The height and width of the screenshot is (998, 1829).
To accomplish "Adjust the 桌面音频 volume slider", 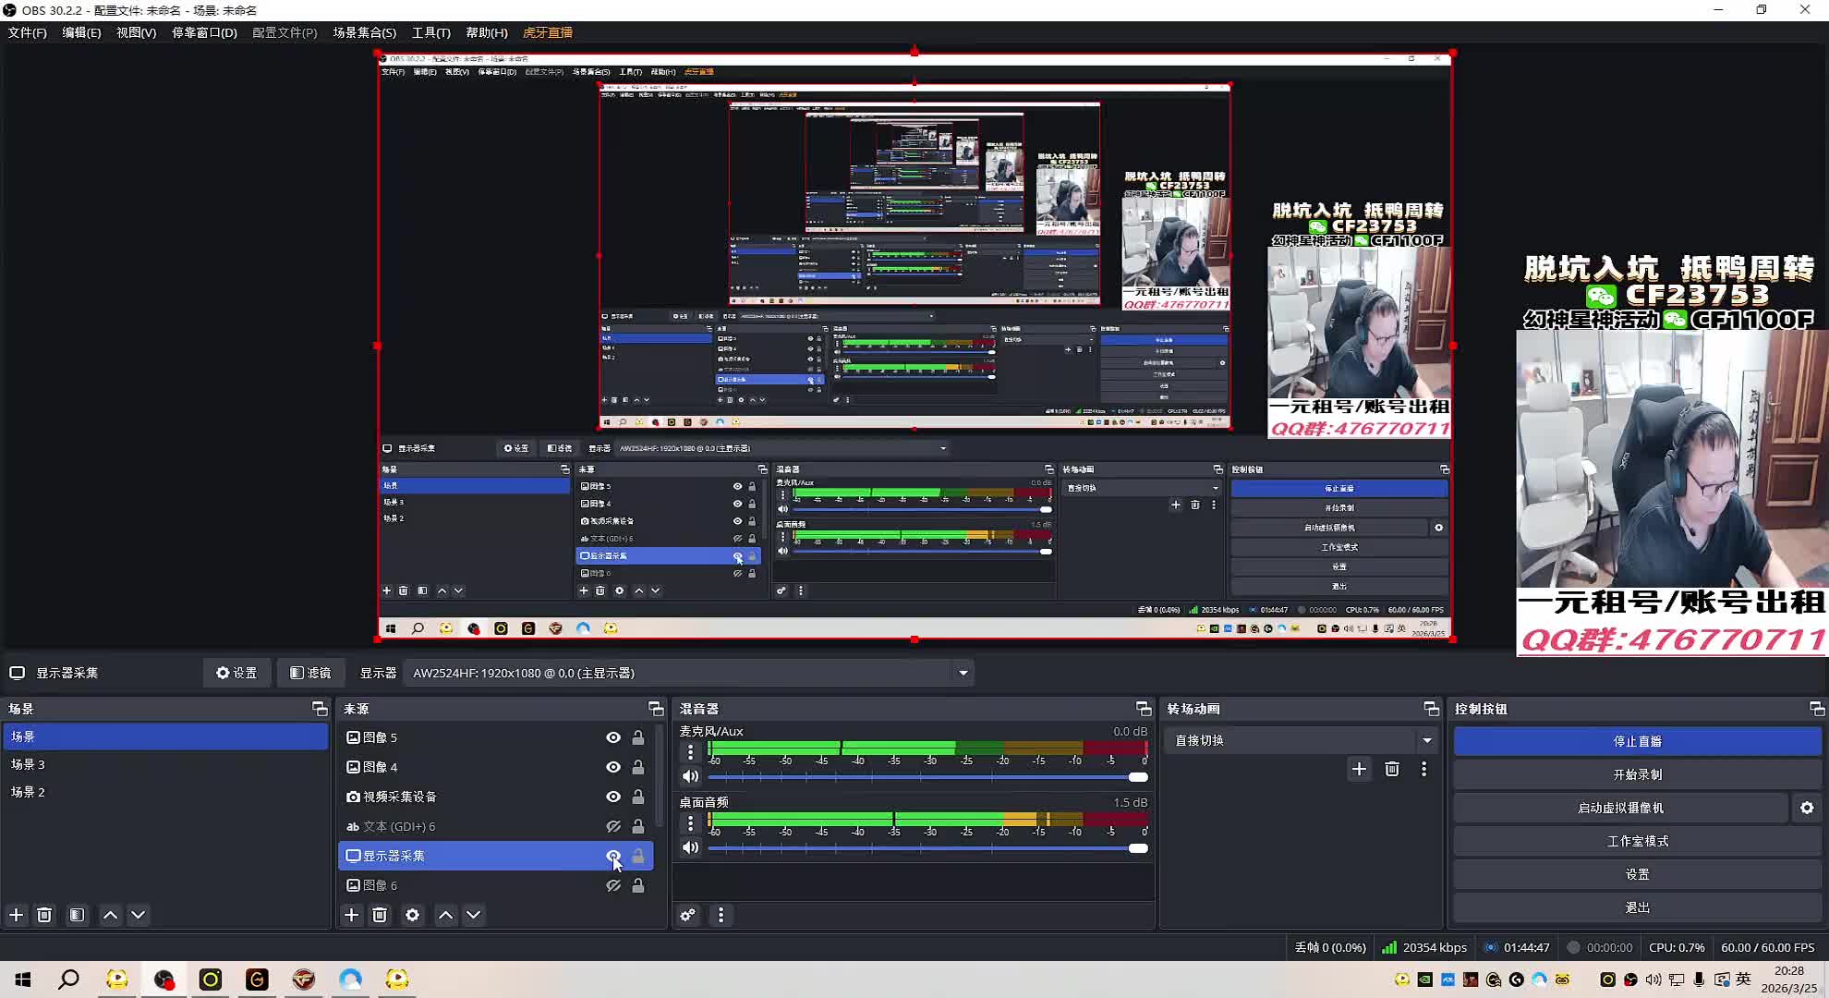I will (x=1137, y=848).
